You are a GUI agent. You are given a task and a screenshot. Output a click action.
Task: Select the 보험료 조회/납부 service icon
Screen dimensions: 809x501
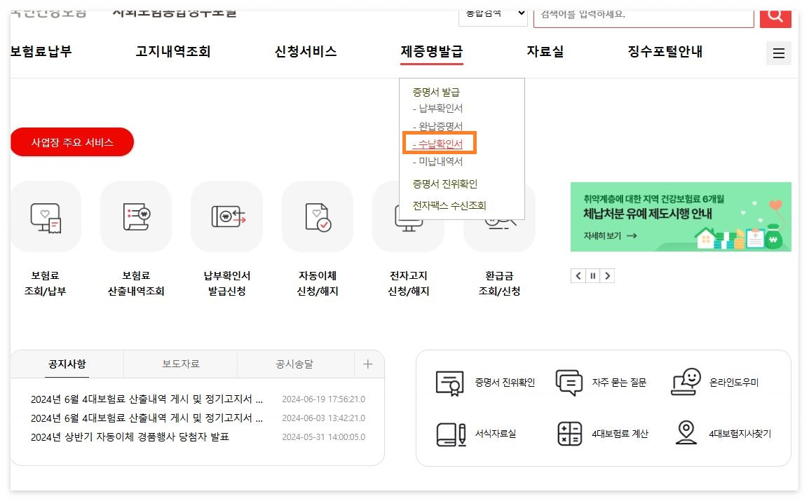46,217
